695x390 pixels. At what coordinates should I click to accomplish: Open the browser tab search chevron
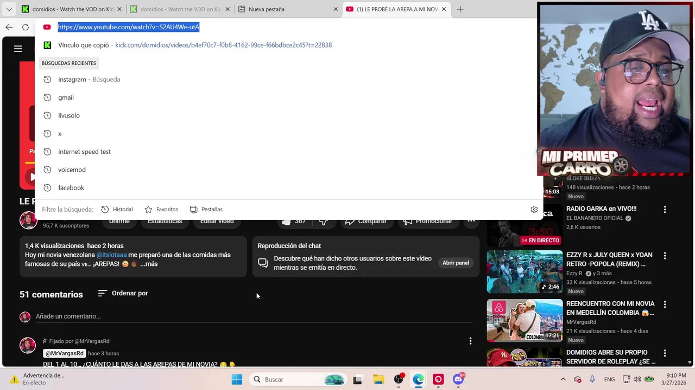(9, 9)
